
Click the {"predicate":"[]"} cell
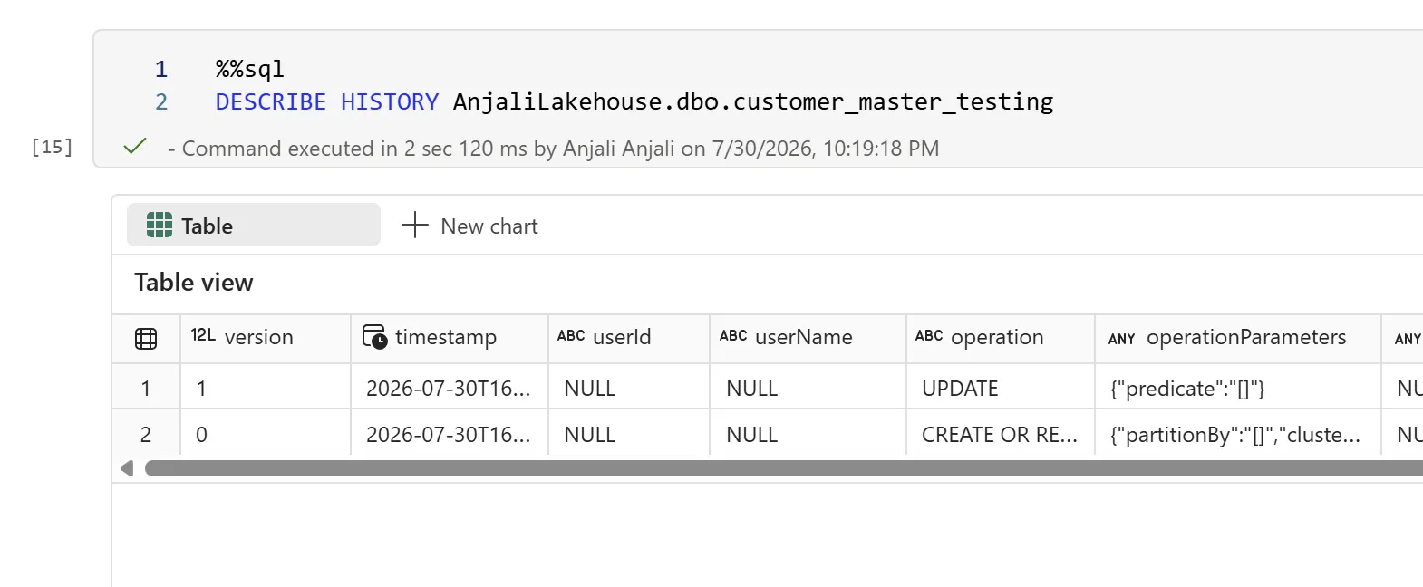click(1238, 388)
